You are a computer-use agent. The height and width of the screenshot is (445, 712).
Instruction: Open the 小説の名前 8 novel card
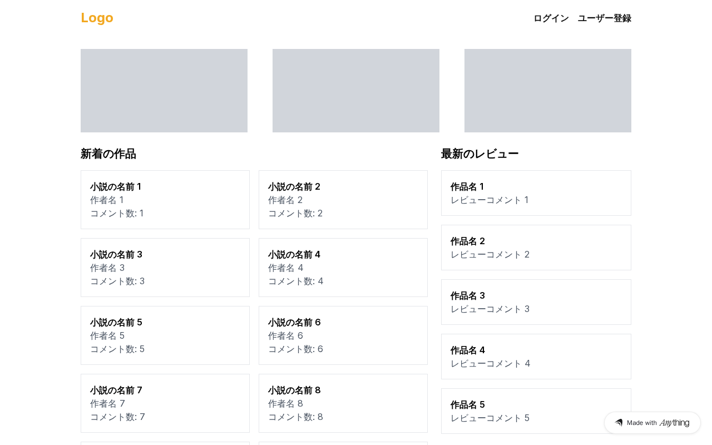pos(343,403)
